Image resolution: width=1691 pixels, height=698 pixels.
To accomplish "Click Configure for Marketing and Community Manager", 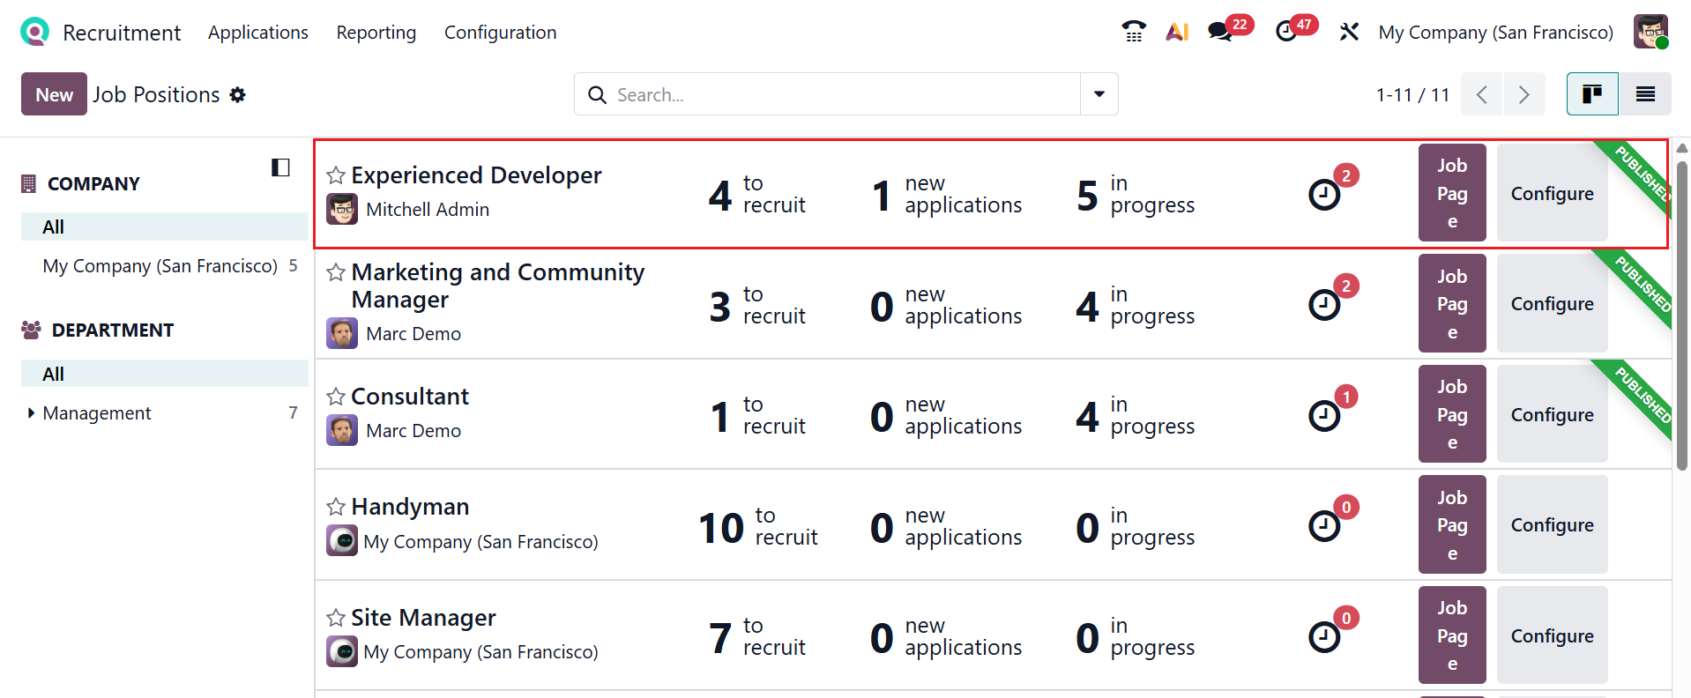I will [x=1552, y=304].
